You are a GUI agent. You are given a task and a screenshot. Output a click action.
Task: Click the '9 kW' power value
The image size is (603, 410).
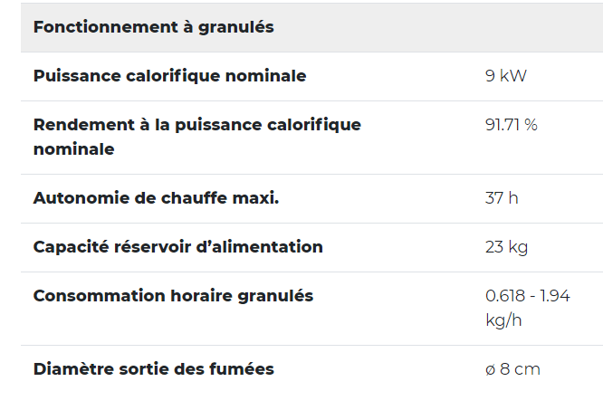(x=505, y=76)
